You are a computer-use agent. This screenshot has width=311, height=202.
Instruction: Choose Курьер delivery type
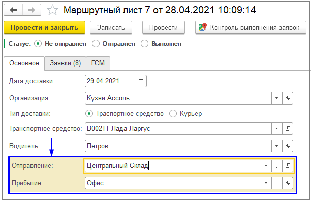[x=173, y=114]
